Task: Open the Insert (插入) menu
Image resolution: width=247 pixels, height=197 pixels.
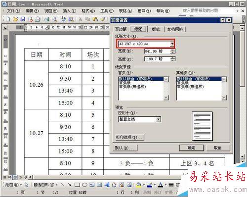Action: (70, 11)
